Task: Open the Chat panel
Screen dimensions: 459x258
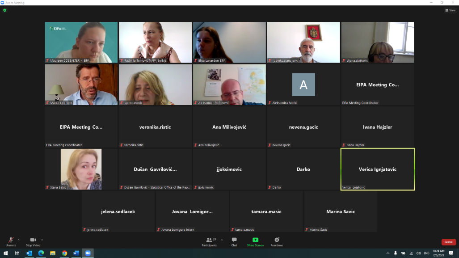Action: click(x=234, y=241)
